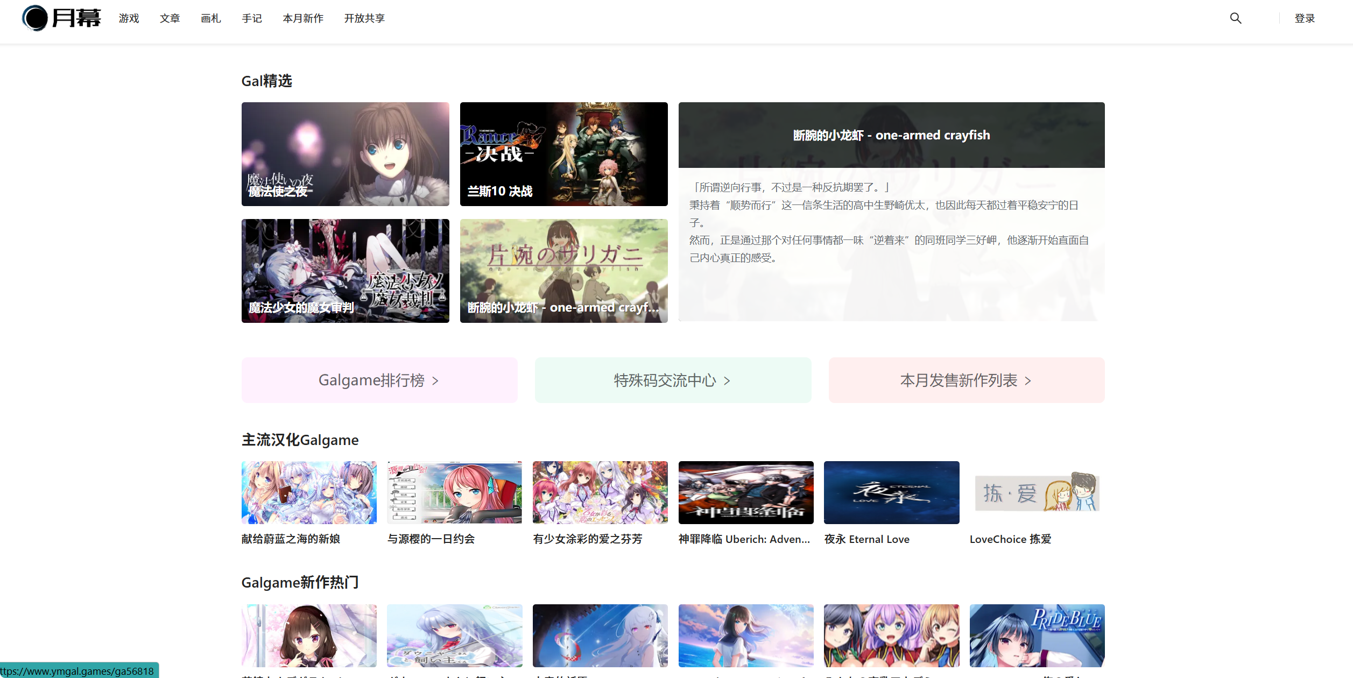The height and width of the screenshot is (678, 1353).
Task: Click the search magnifier icon
Action: [x=1235, y=18]
